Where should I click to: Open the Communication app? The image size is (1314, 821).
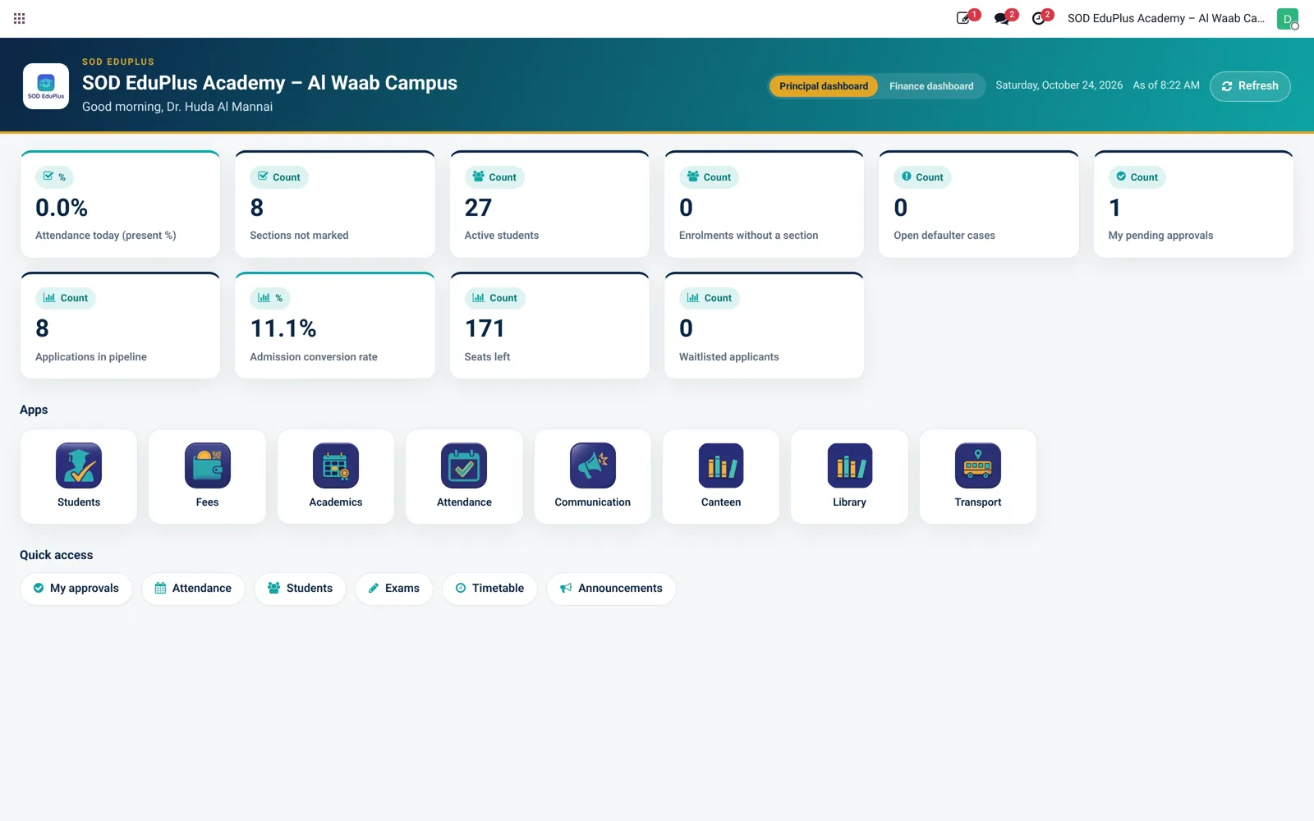point(593,476)
